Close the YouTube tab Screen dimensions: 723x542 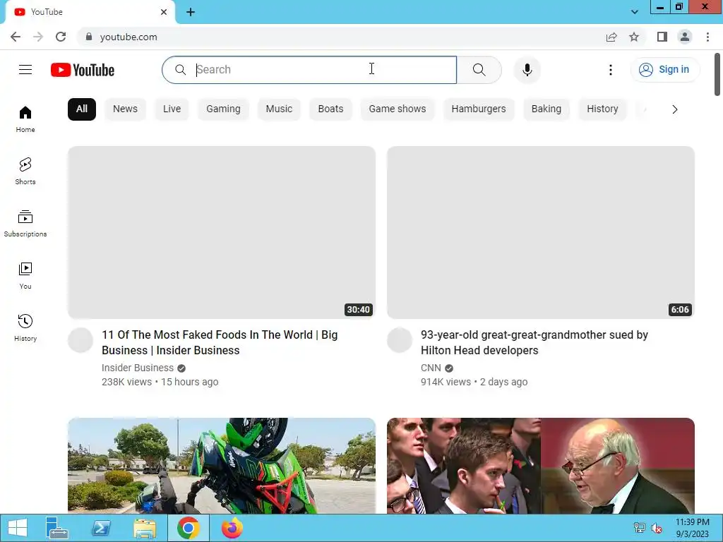(x=164, y=12)
